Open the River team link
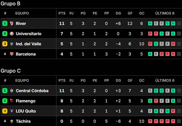Image resolution: width=182 pixels, height=126 pixels. click(21, 23)
